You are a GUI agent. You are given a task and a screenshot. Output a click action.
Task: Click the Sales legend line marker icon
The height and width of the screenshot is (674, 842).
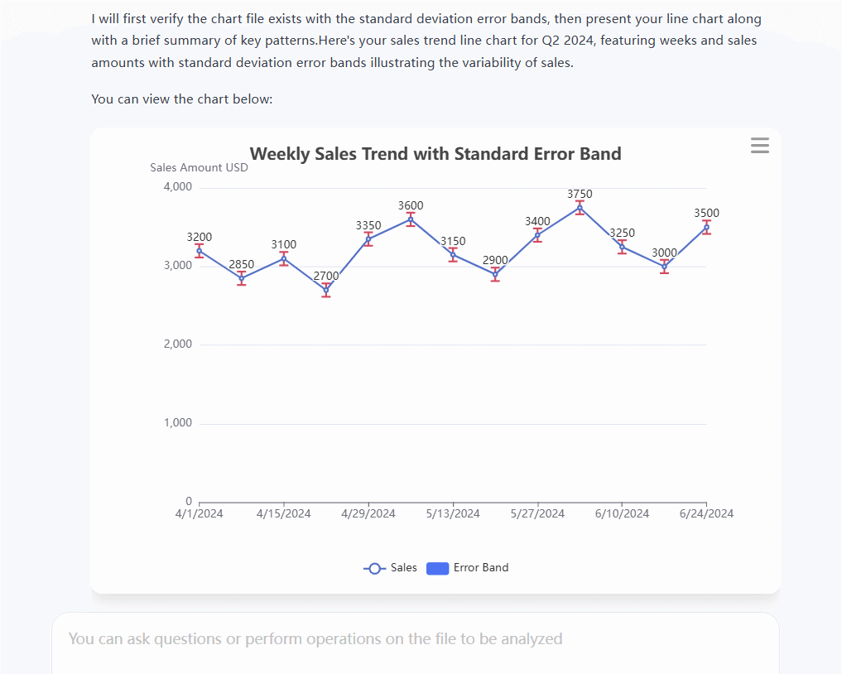point(374,568)
